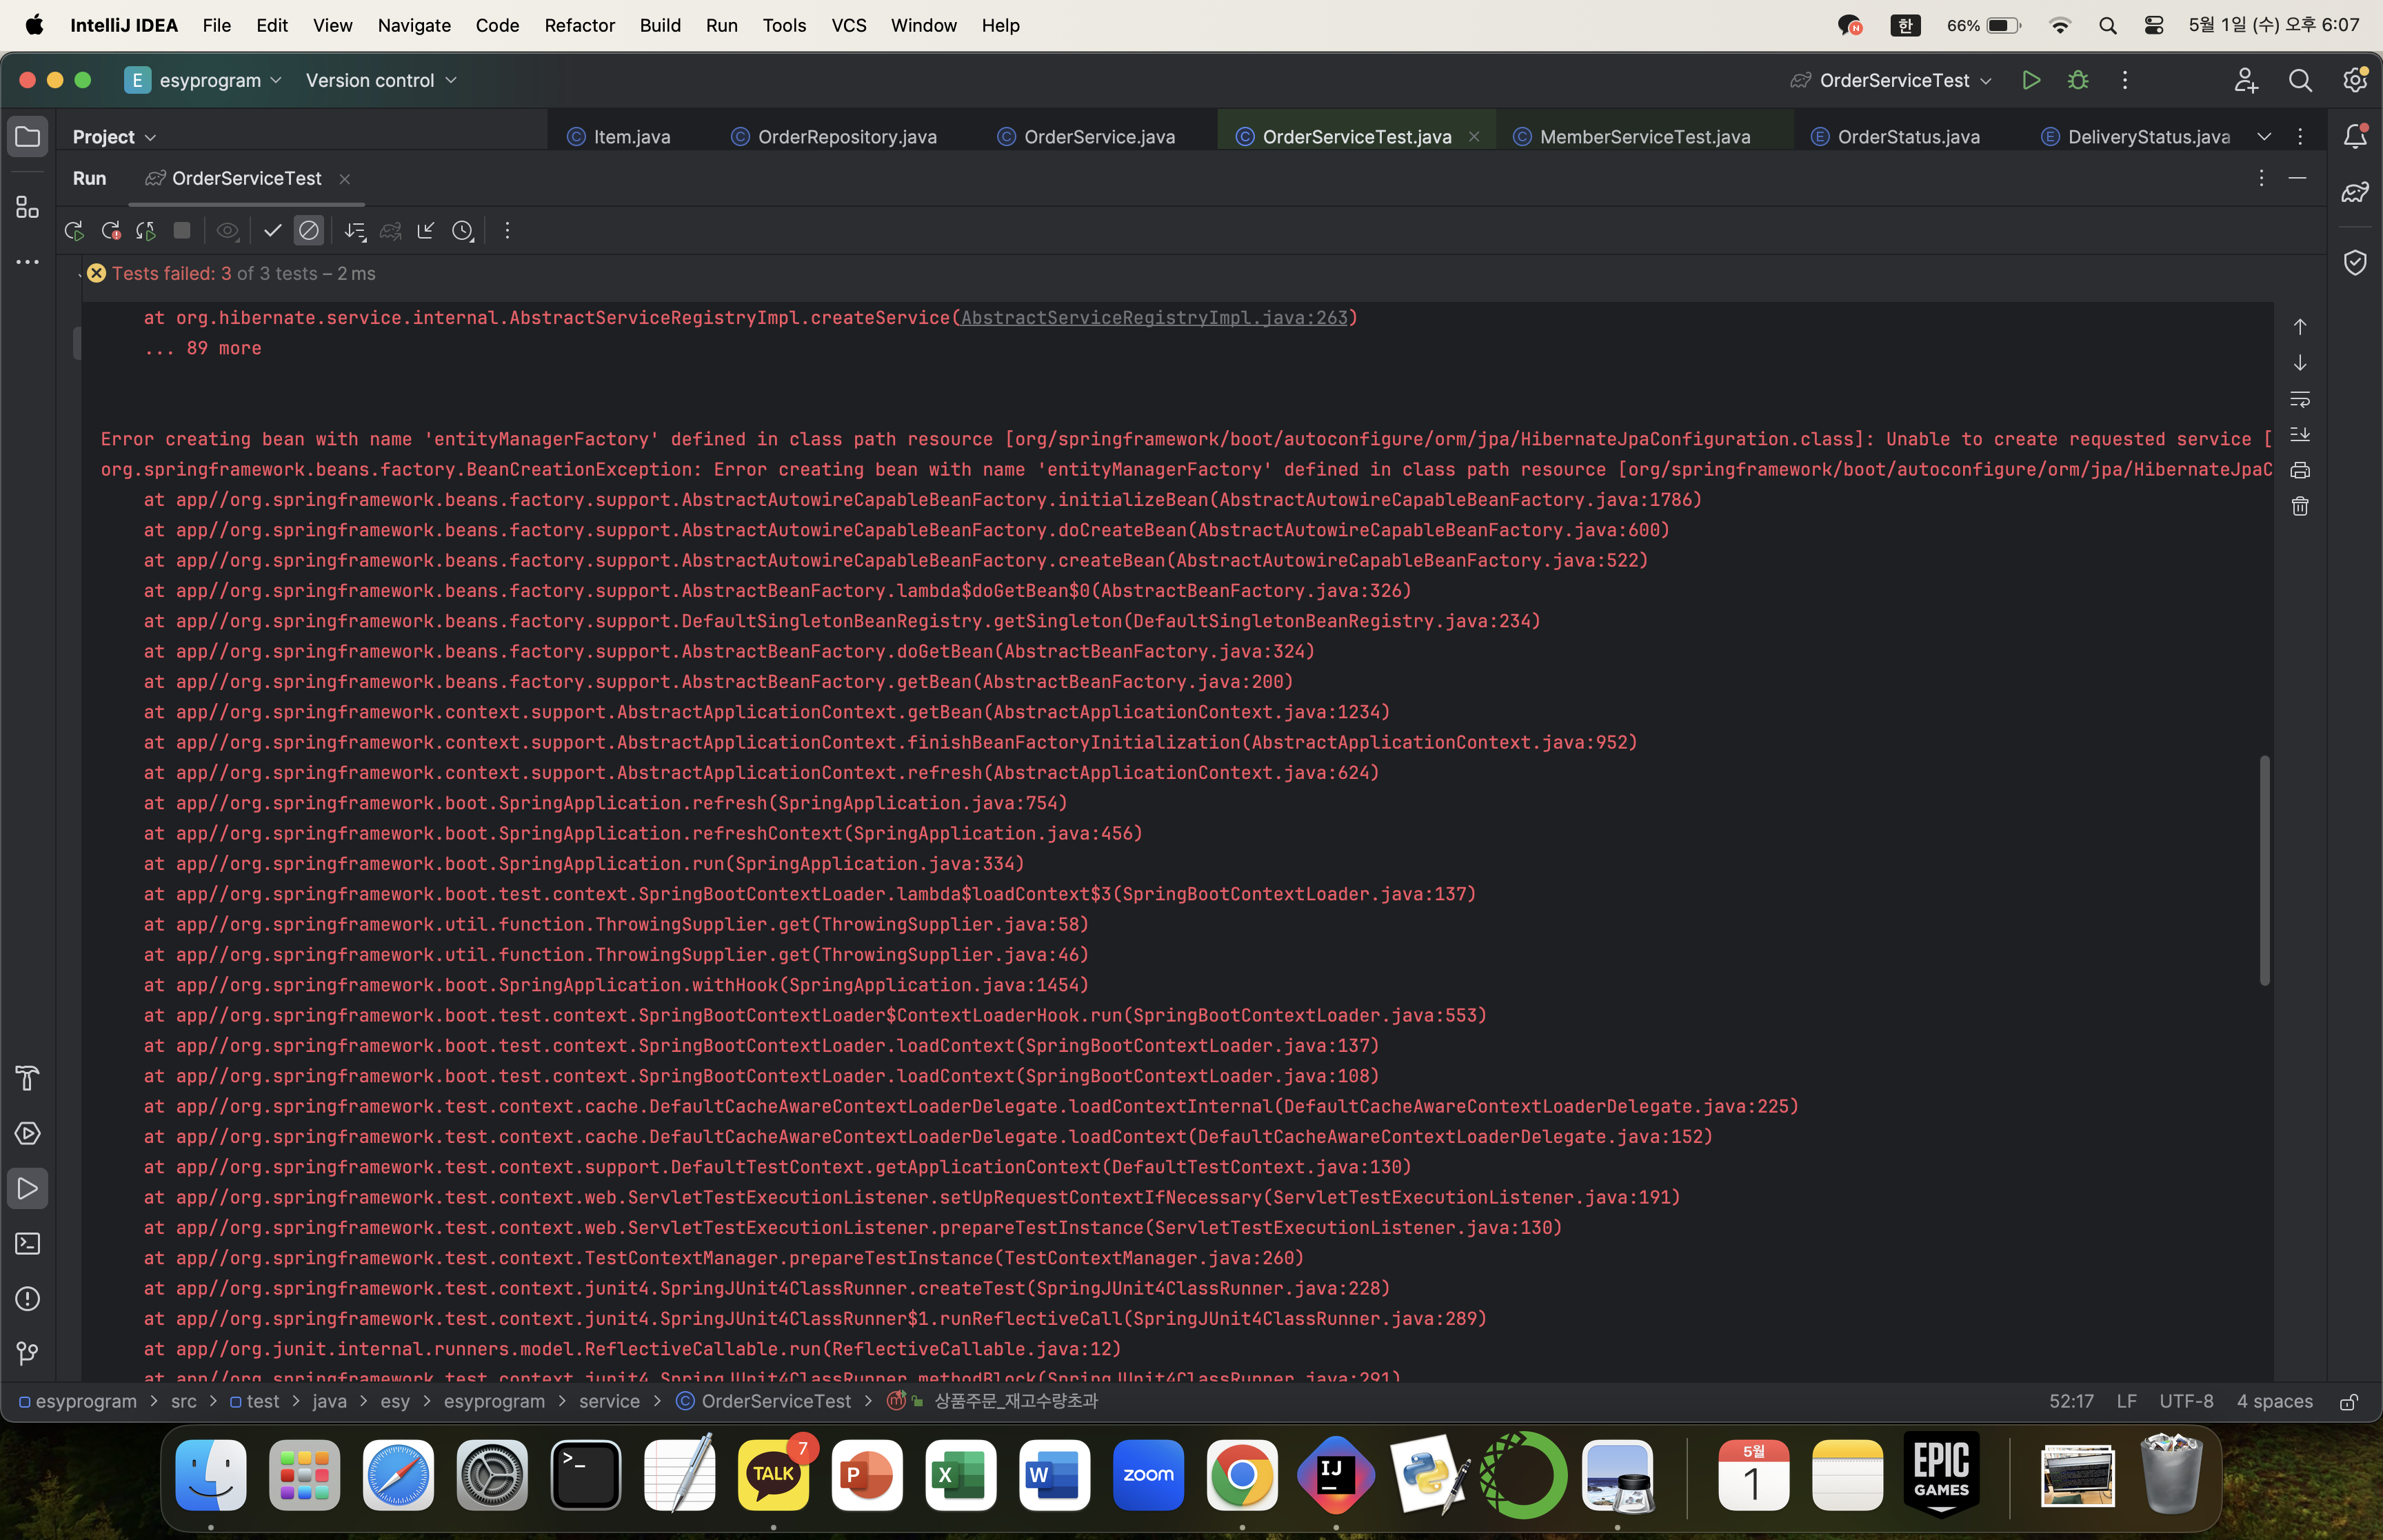Import tests from file icon

(426, 231)
